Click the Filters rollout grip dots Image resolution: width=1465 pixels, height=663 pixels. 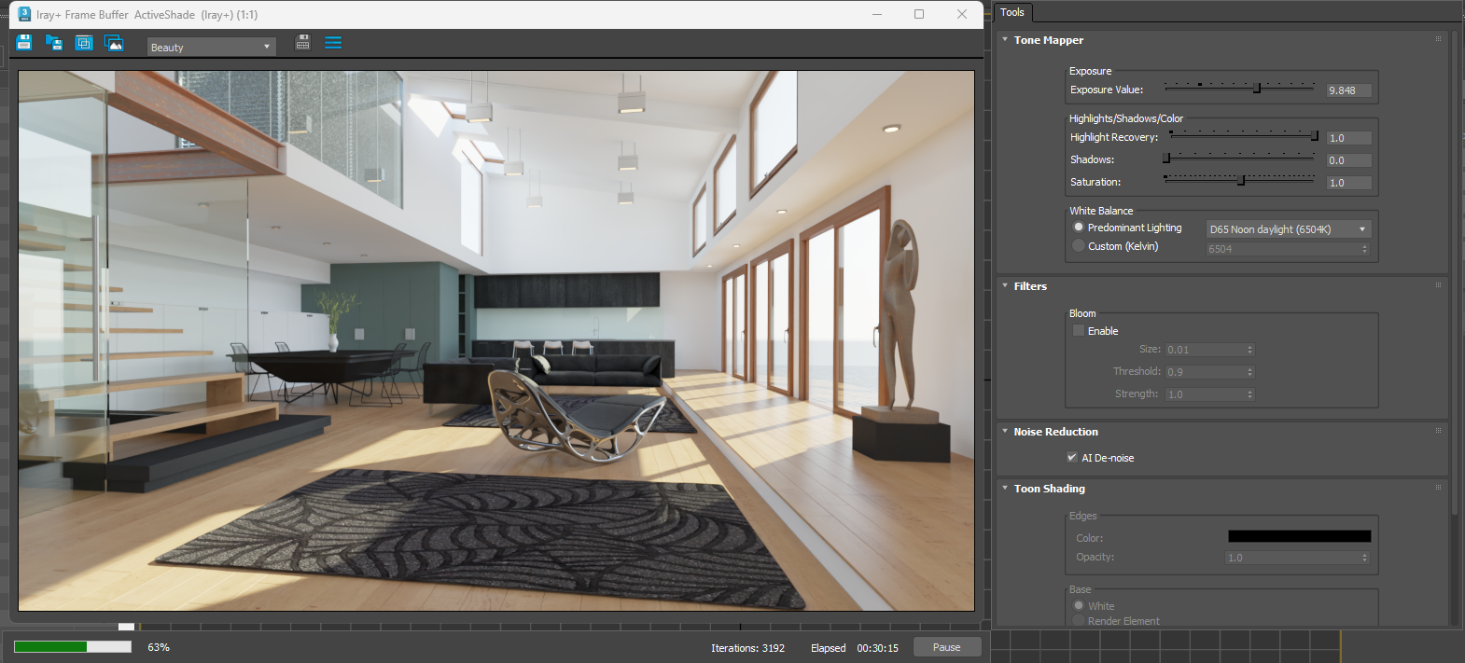pos(1438,285)
